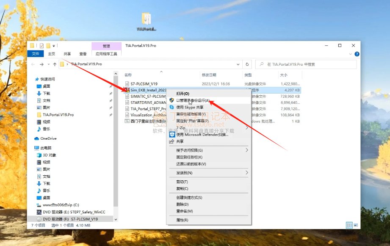
Task: Open the 查看 ribbon tab
Action: point(83,54)
